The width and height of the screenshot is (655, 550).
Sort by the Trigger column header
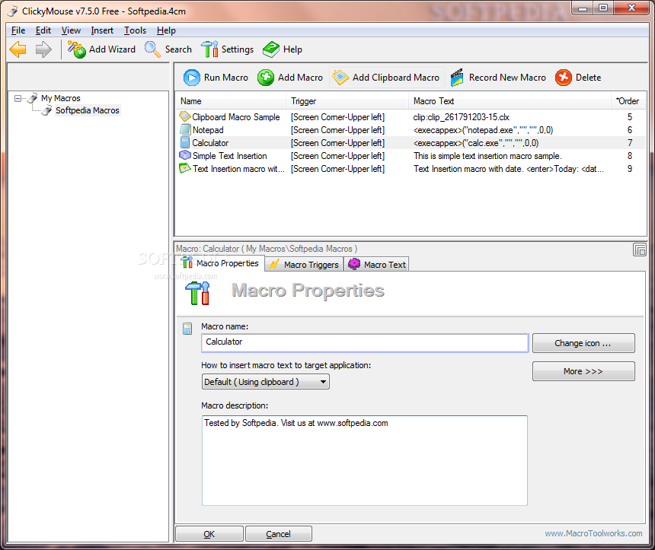point(347,101)
